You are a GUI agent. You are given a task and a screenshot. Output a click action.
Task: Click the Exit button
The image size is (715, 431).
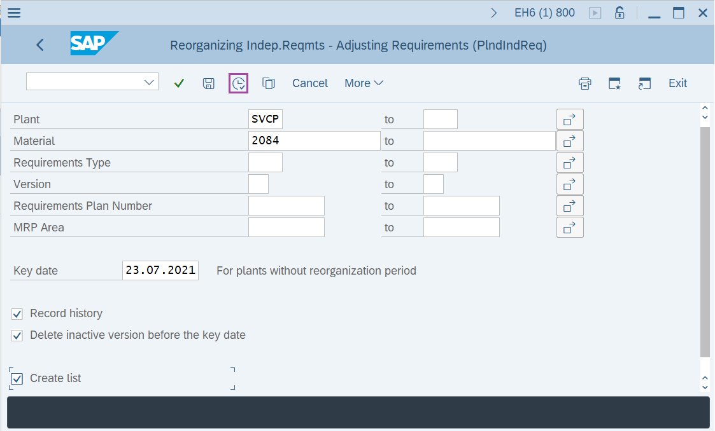677,83
